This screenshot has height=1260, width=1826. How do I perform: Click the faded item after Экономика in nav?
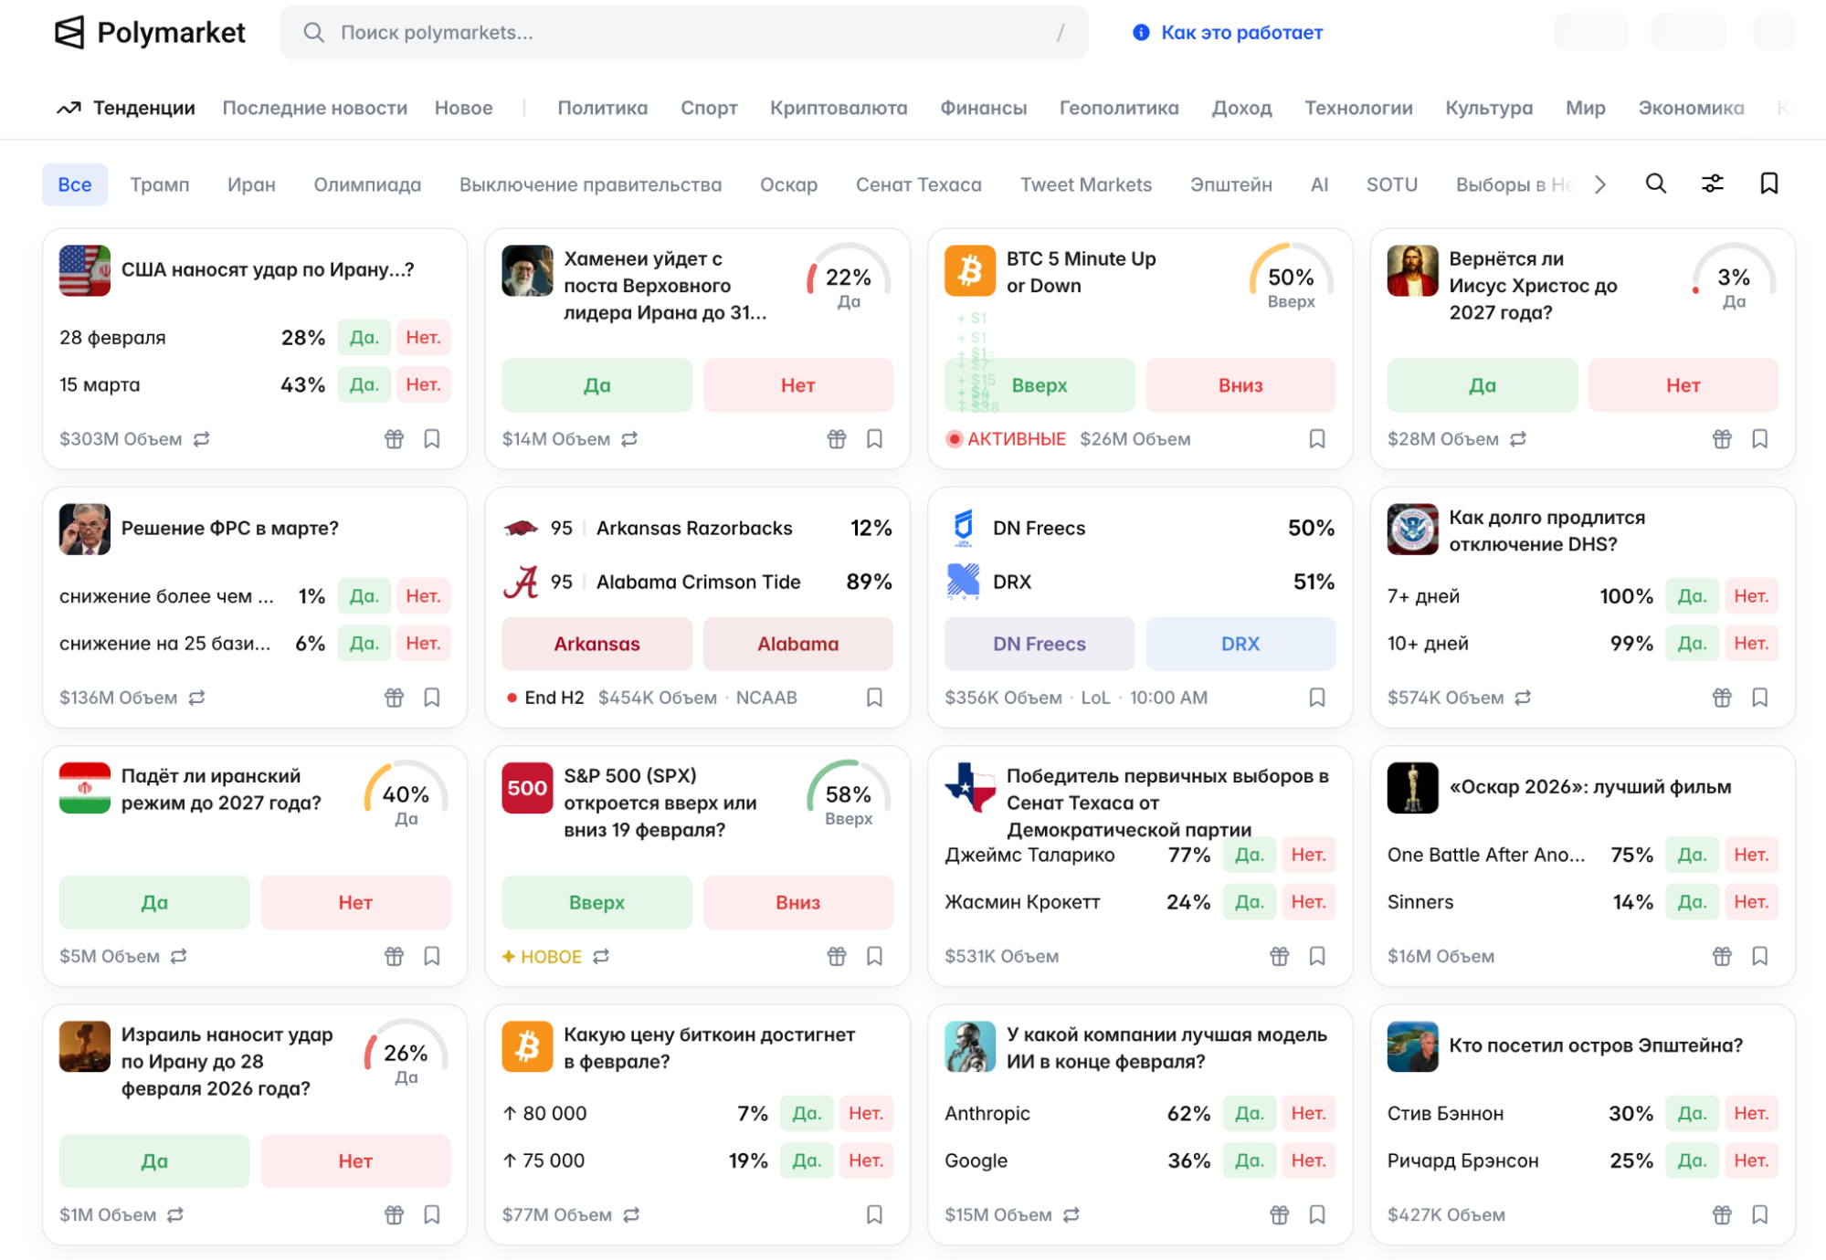click(x=1783, y=108)
